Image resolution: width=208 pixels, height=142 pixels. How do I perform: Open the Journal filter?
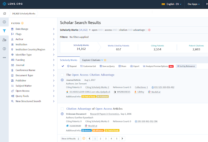33,65
